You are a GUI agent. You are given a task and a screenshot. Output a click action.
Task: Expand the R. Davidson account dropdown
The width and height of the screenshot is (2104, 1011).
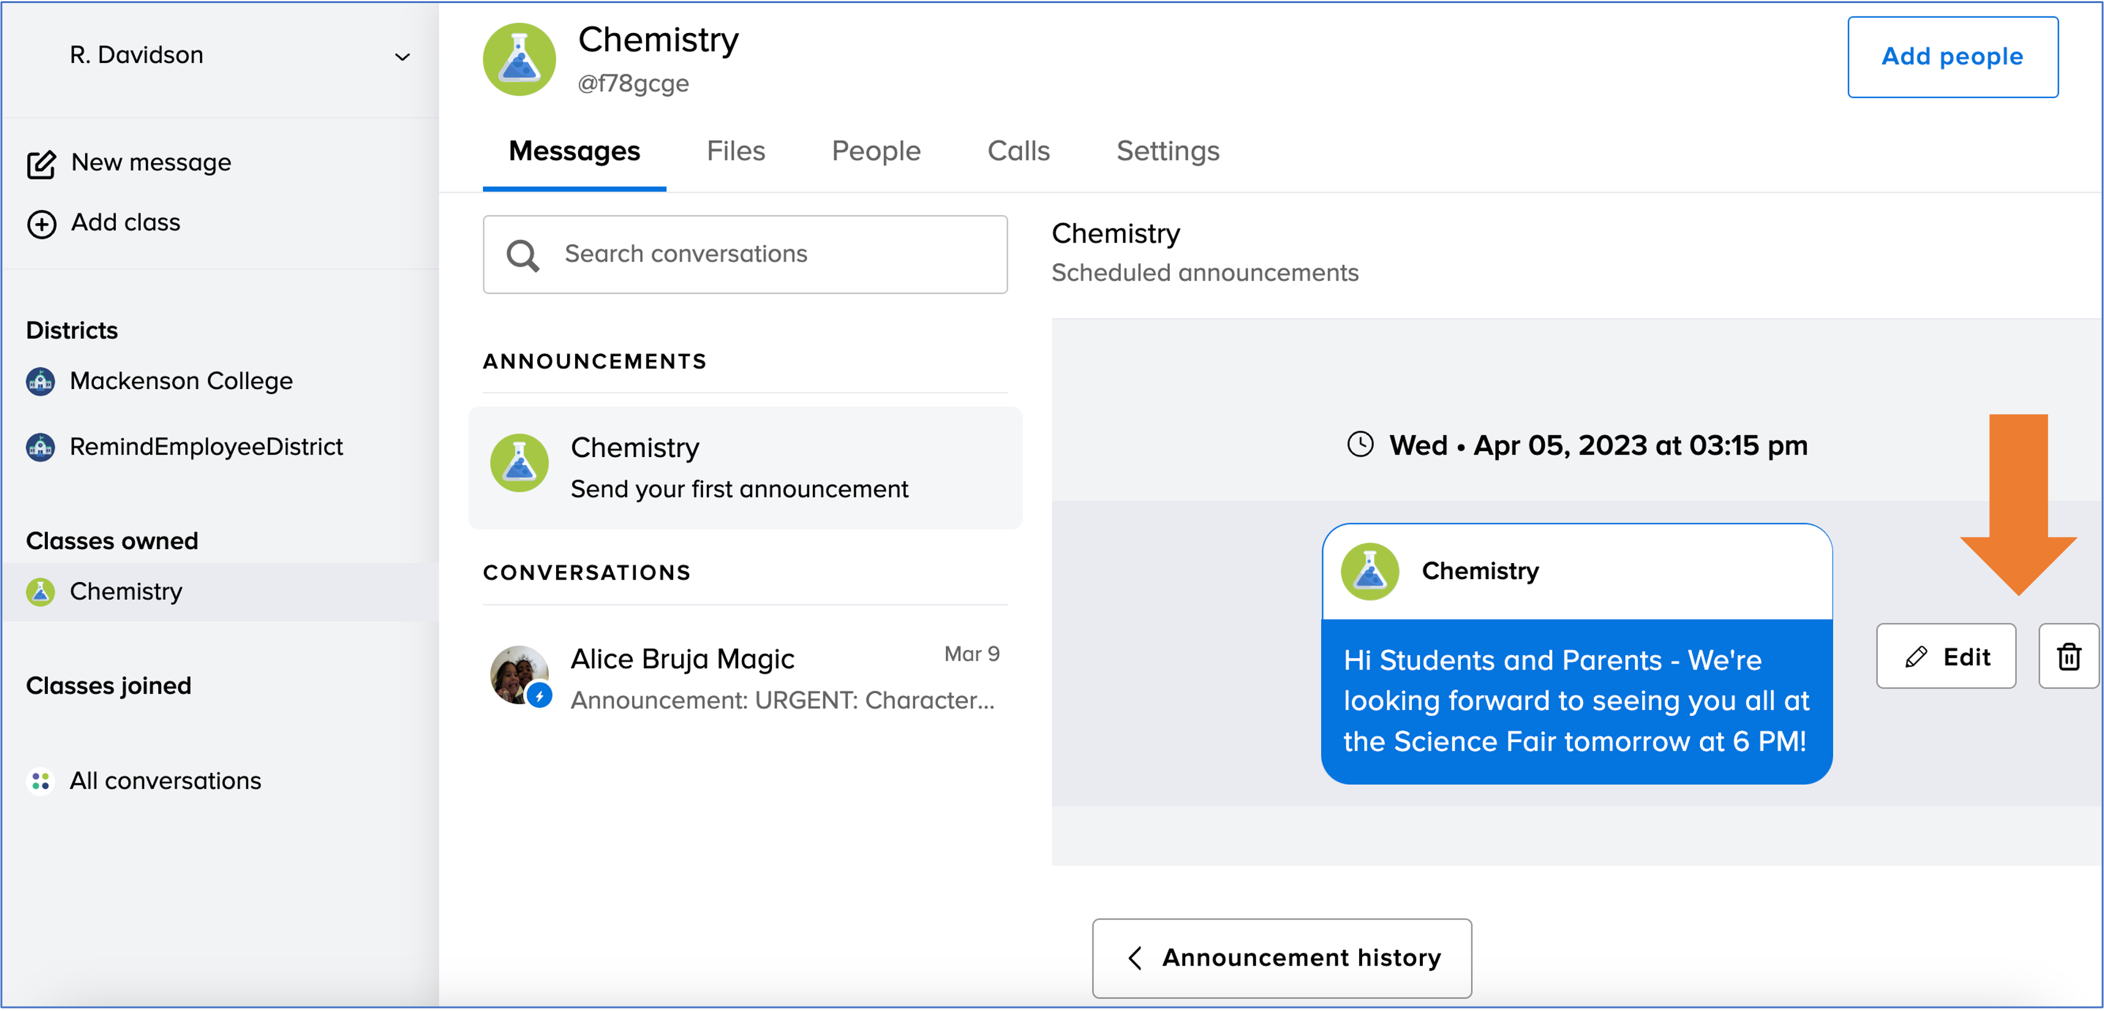click(402, 56)
